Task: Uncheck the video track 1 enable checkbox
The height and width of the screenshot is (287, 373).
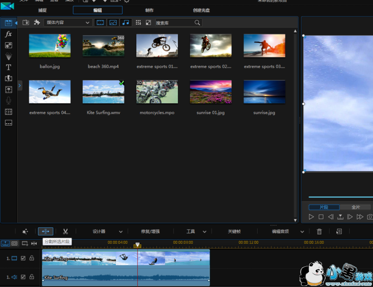Action: point(23,258)
